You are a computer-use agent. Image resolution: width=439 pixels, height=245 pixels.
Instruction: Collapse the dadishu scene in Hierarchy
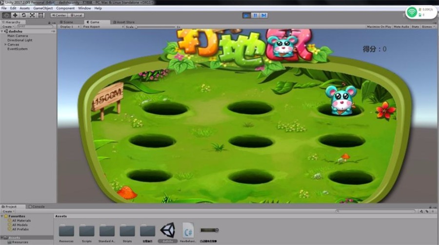coord(2,32)
